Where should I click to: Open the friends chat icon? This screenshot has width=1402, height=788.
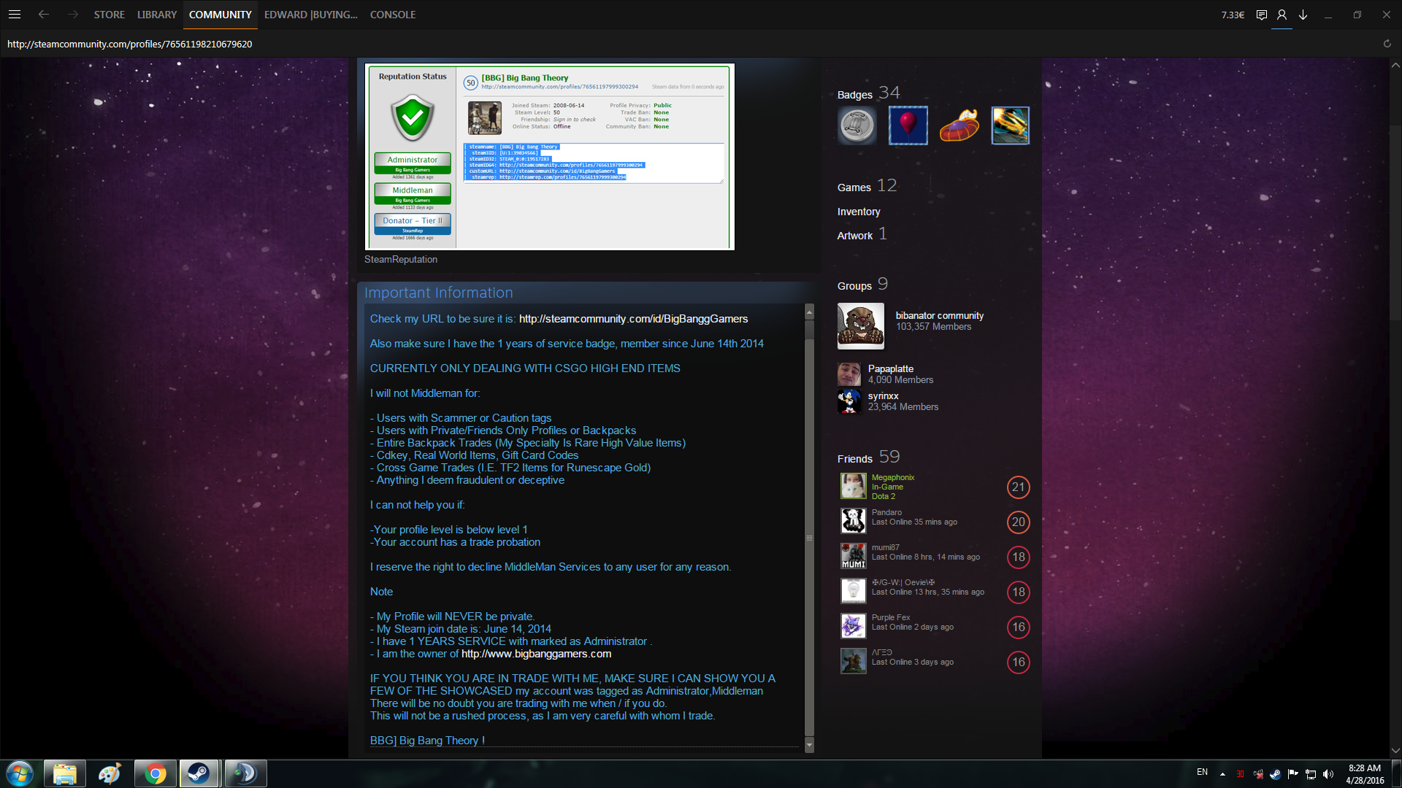(1261, 15)
